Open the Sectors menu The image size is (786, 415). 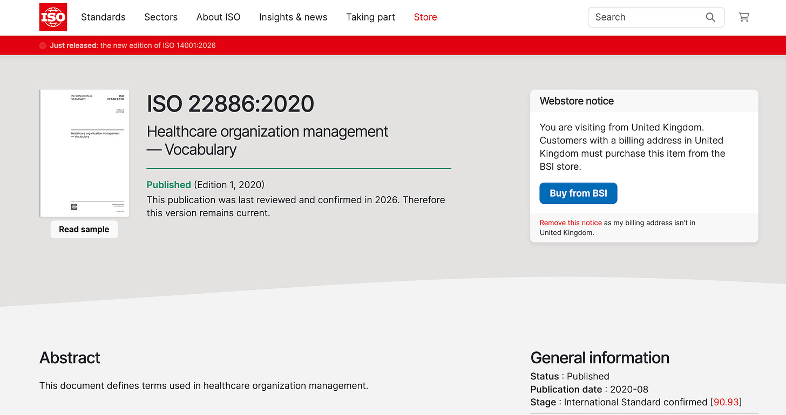point(161,17)
